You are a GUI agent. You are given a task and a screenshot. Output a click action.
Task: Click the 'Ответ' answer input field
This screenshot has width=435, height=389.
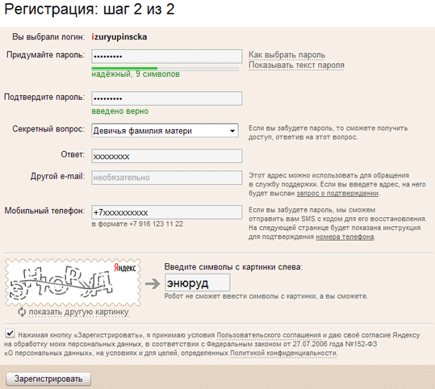tap(167, 156)
